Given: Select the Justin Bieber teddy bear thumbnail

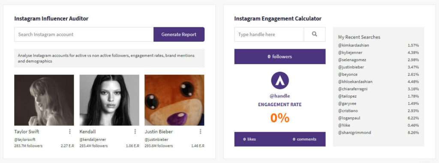Looking at the screenshot, I should pyautogui.click(x=174, y=100).
